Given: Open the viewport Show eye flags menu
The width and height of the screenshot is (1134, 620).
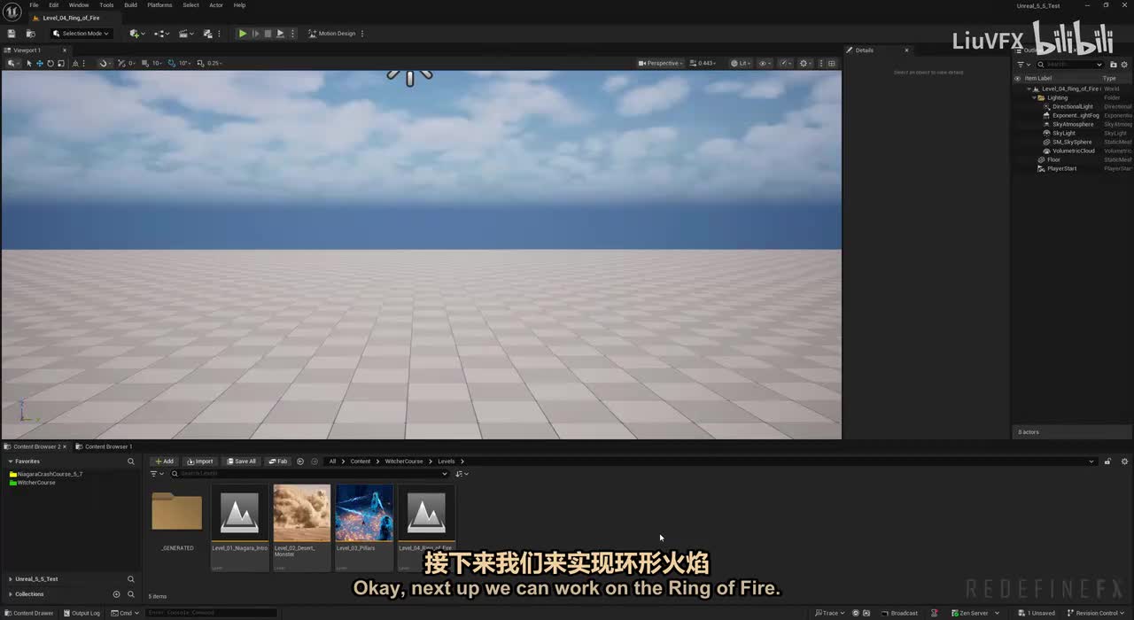Looking at the screenshot, I should (765, 64).
